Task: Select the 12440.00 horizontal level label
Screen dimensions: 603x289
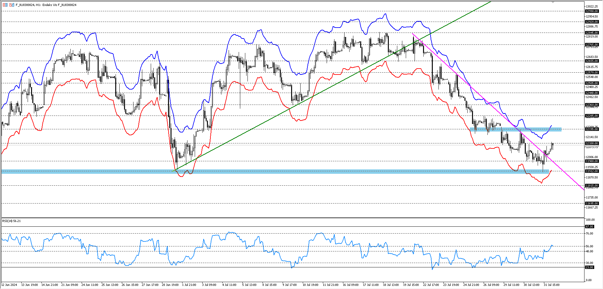Action: [x=592, y=93]
